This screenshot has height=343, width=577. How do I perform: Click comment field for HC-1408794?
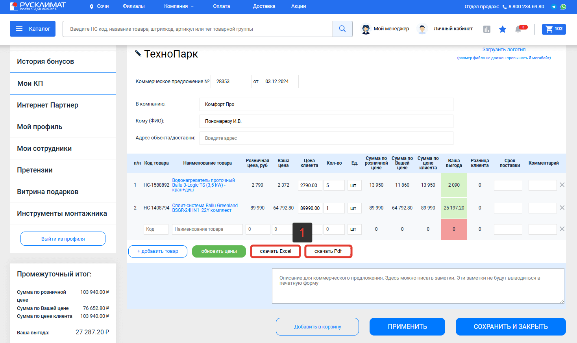[x=542, y=208]
